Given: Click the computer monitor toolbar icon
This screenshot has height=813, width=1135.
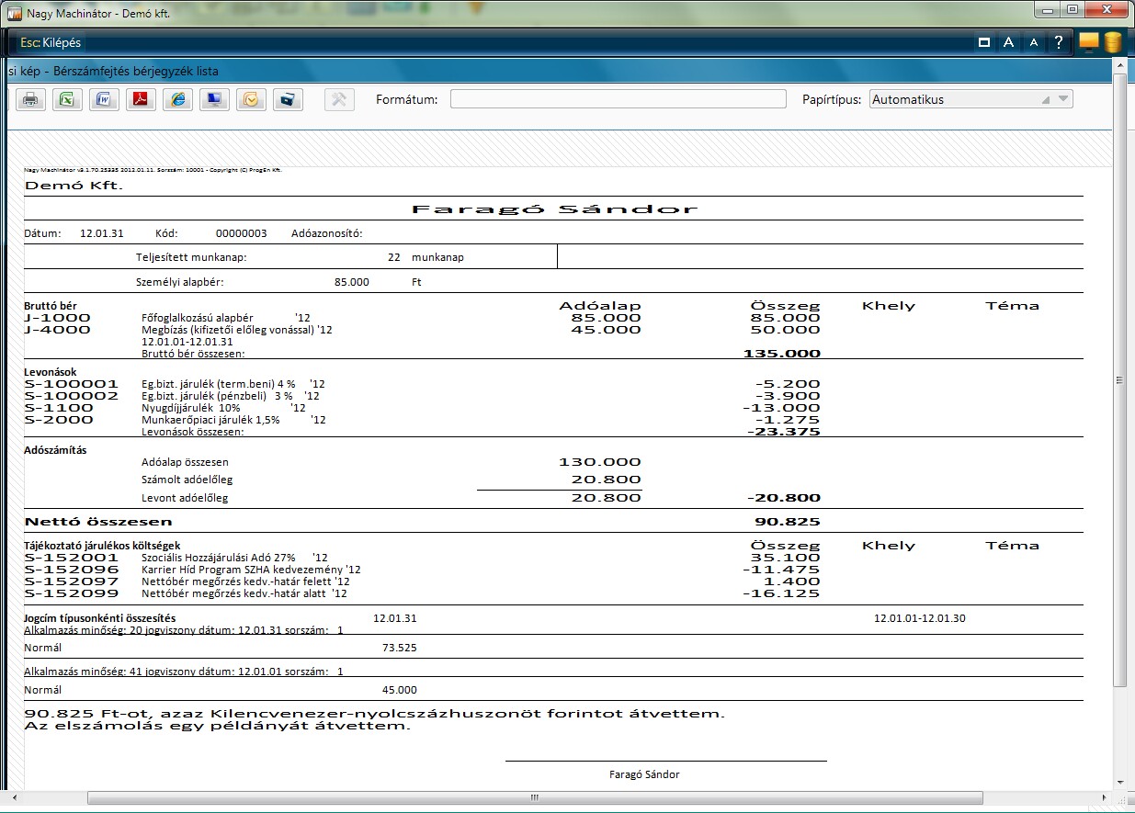Looking at the screenshot, I should tap(214, 100).
